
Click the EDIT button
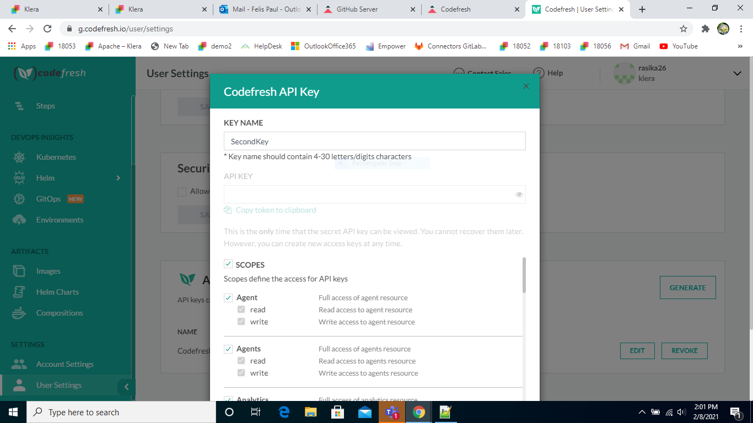coord(637,350)
